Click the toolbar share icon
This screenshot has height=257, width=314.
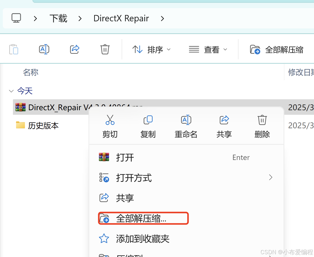(75, 49)
